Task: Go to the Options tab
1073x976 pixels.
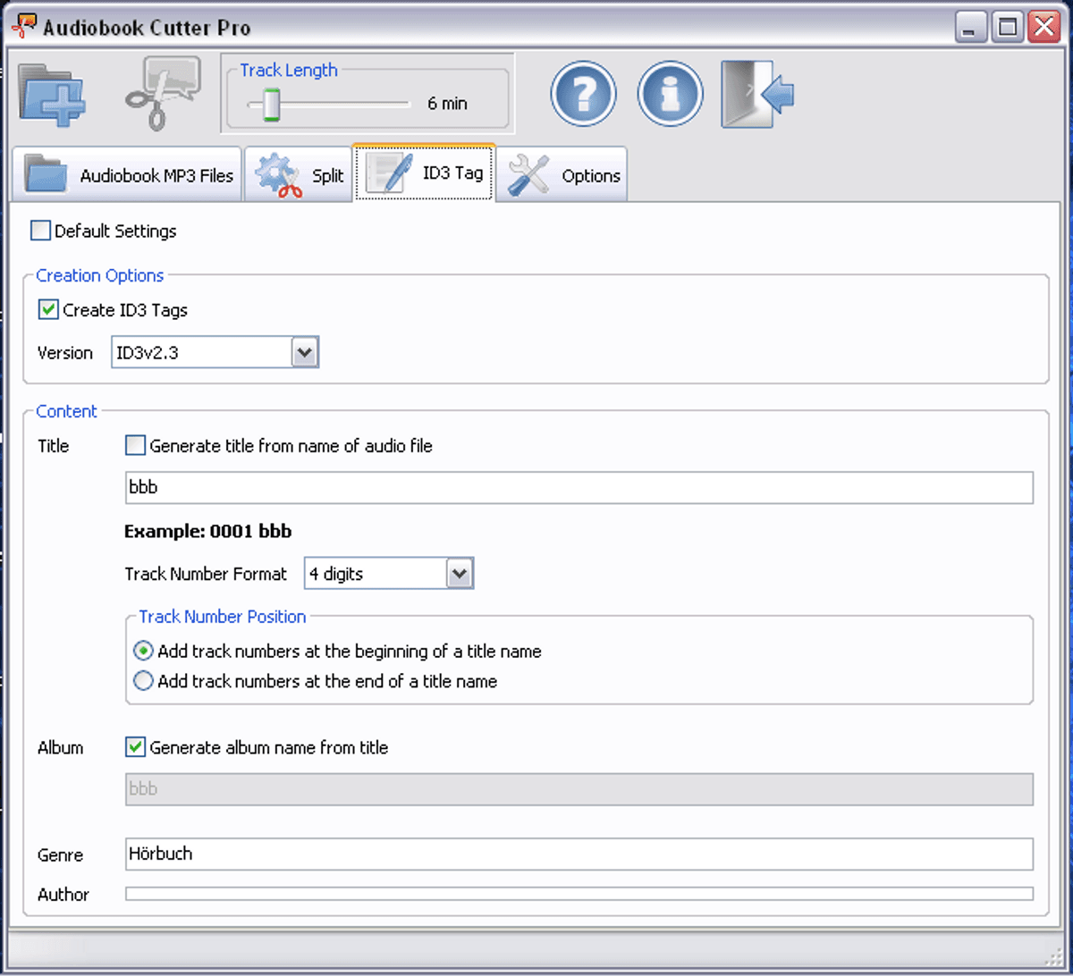Action: tap(562, 175)
